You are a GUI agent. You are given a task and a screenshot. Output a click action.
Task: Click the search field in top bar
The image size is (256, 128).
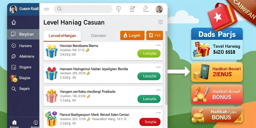tap(83, 9)
